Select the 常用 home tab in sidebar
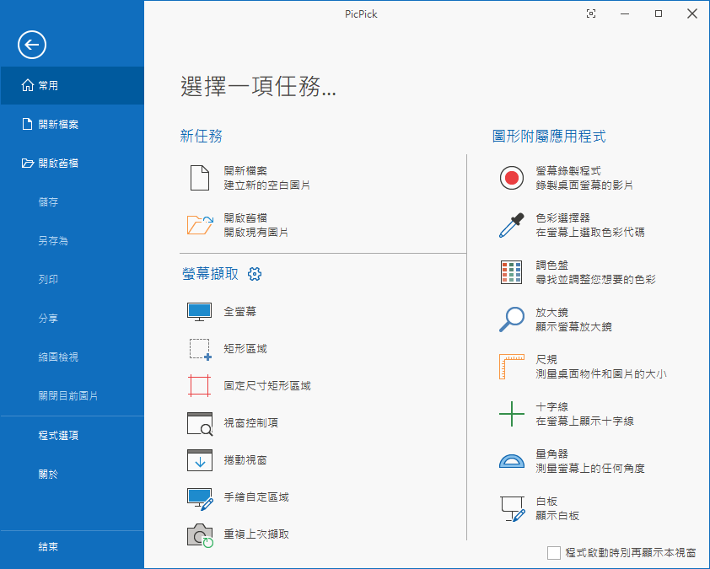 [x=73, y=85]
